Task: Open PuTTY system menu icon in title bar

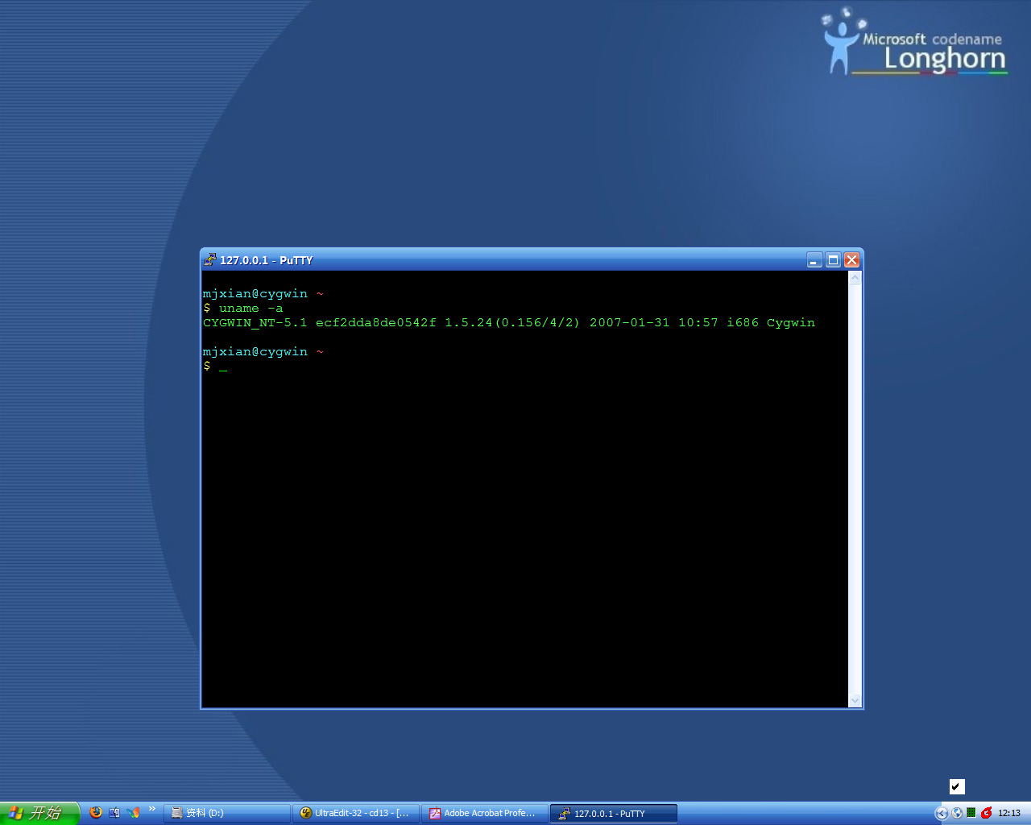Action: (210, 259)
